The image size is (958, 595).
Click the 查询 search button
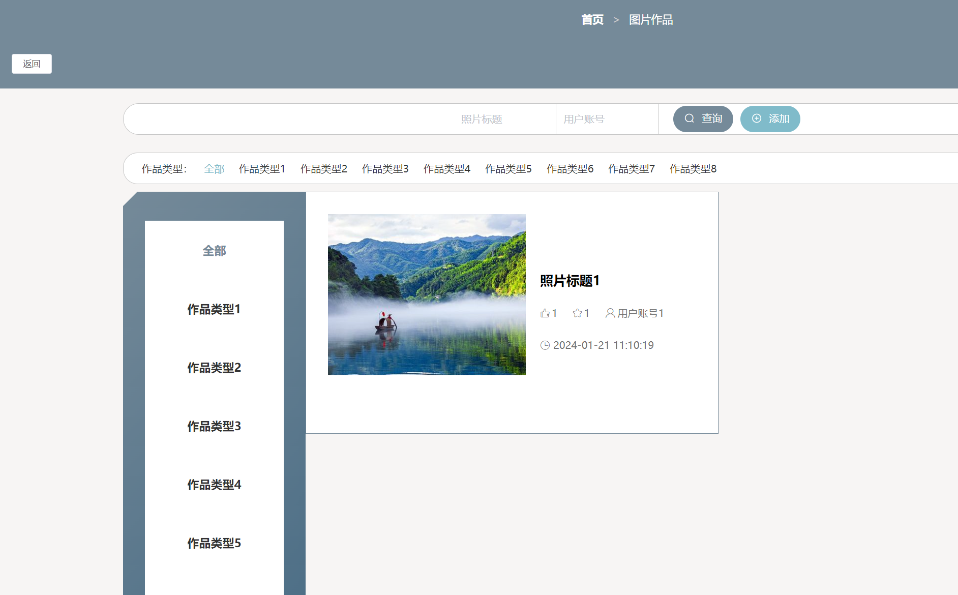pyautogui.click(x=703, y=118)
